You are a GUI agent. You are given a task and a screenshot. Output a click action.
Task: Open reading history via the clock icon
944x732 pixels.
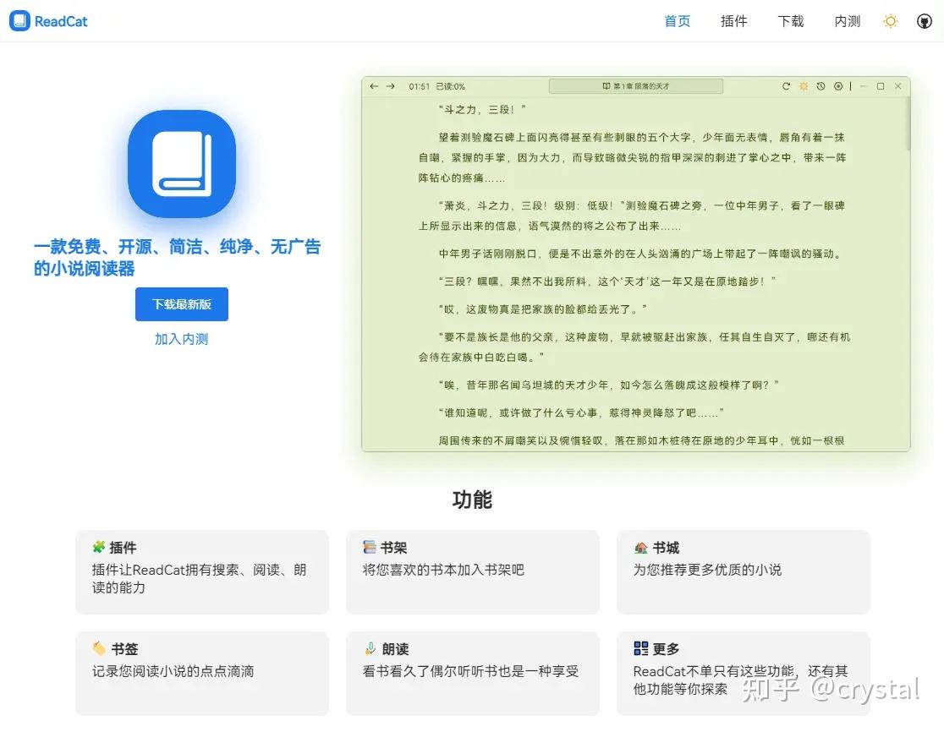(x=820, y=85)
